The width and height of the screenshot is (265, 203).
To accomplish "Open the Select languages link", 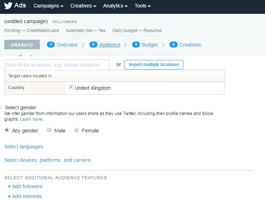I will tap(24, 147).
